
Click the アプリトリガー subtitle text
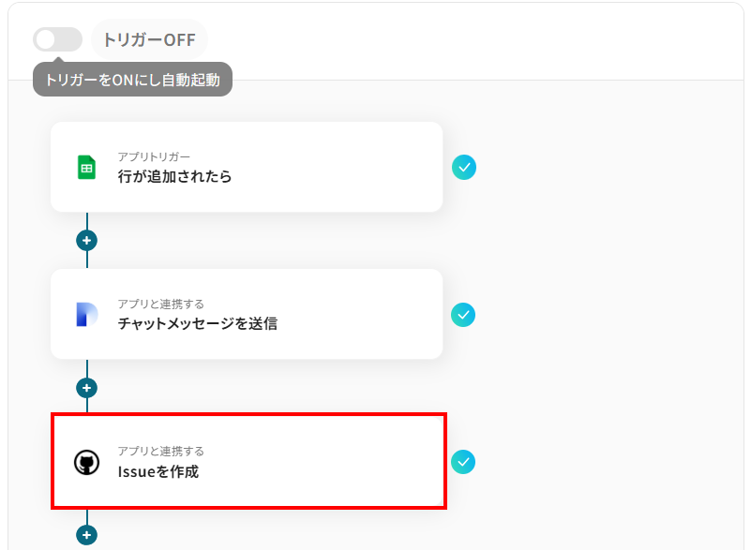tap(154, 156)
